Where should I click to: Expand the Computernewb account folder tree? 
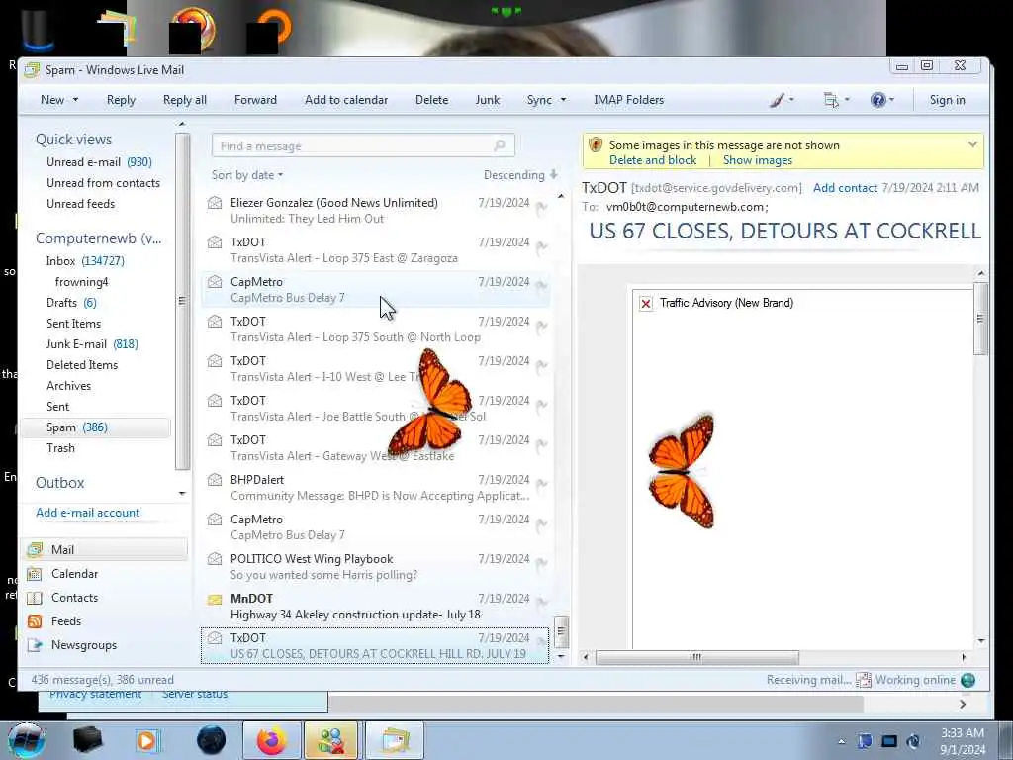[98, 238]
